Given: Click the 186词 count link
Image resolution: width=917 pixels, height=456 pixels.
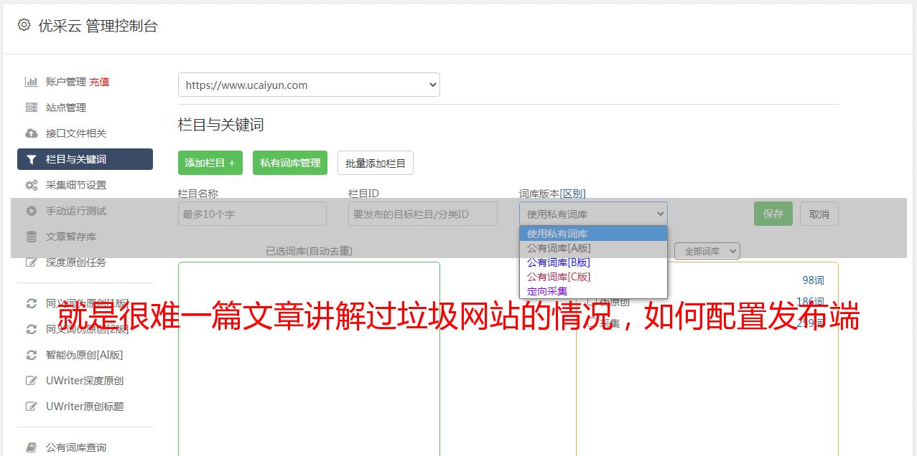Looking at the screenshot, I should (x=811, y=302).
